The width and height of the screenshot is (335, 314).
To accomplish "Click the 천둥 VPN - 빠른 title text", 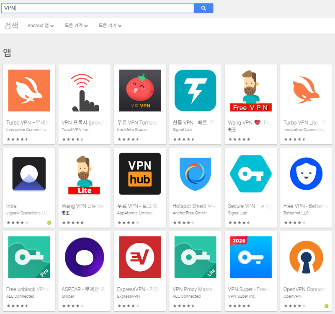I will coord(193,122).
